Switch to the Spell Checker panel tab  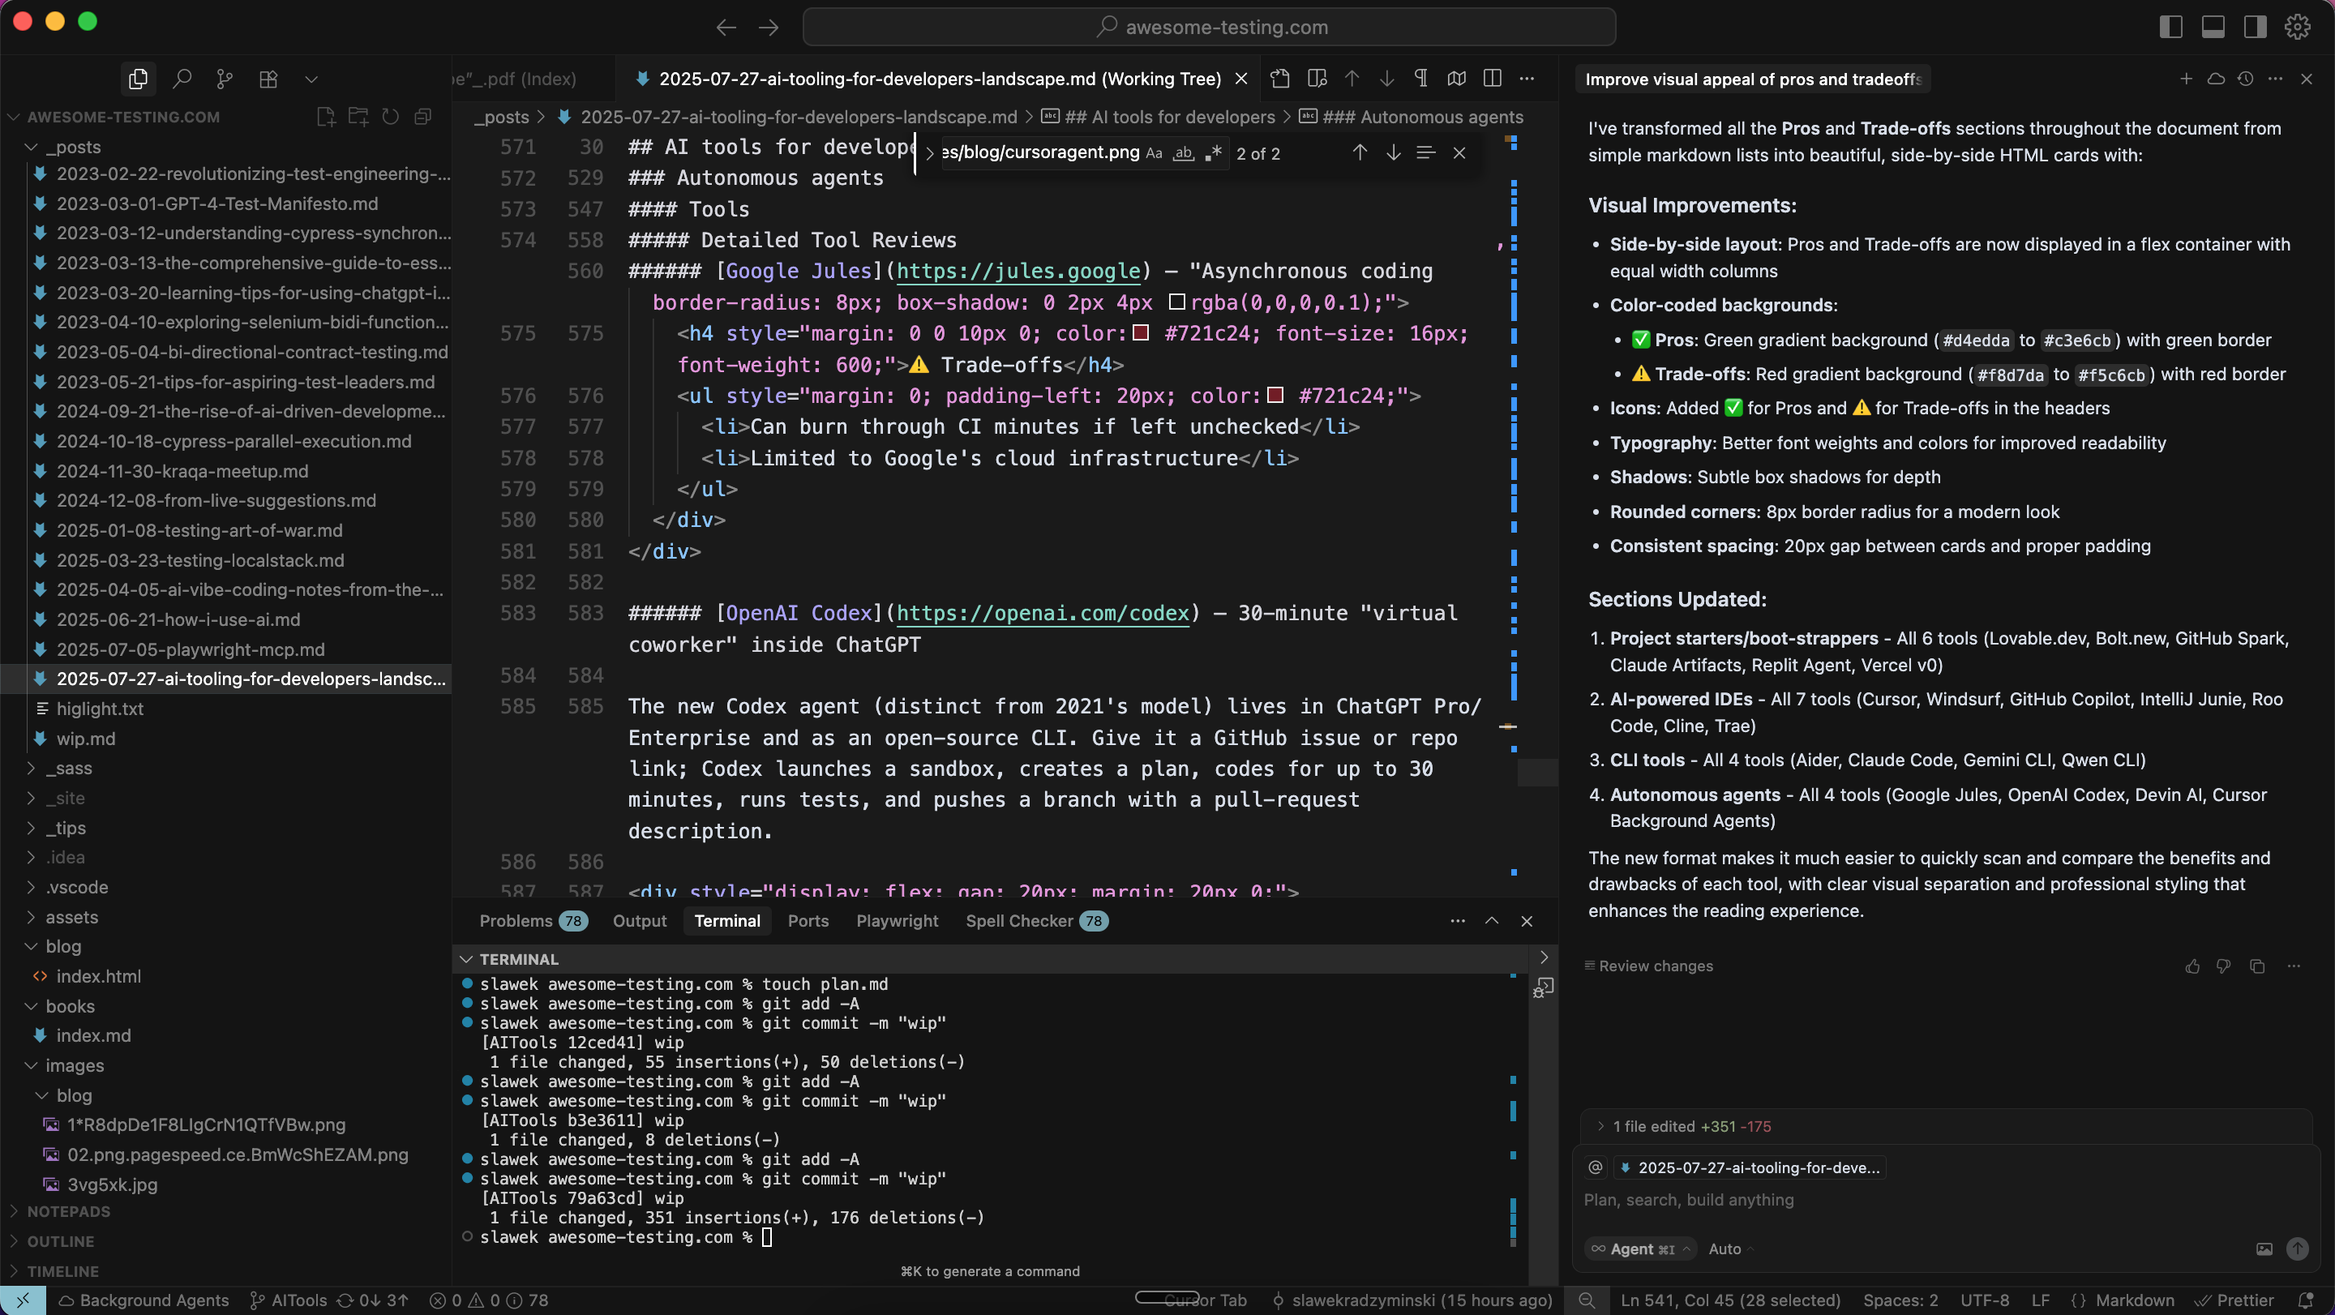pos(1036,921)
